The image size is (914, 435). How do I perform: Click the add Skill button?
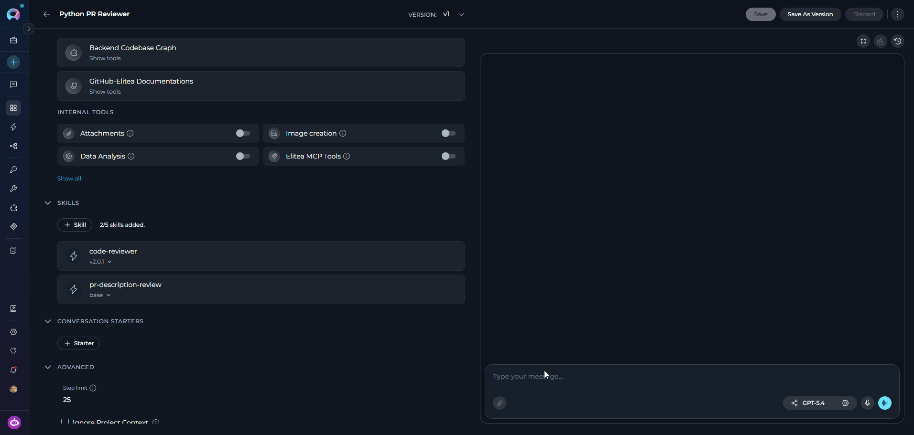(x=75, y=225)
